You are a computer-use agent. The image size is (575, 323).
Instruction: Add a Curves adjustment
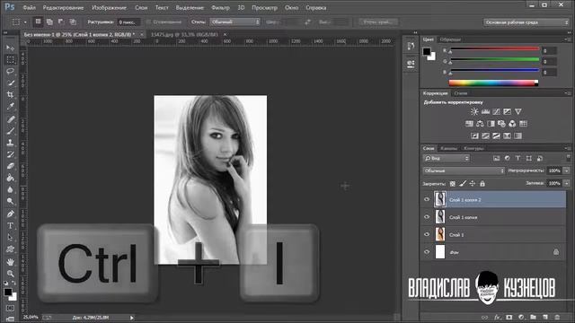[496, 111]
